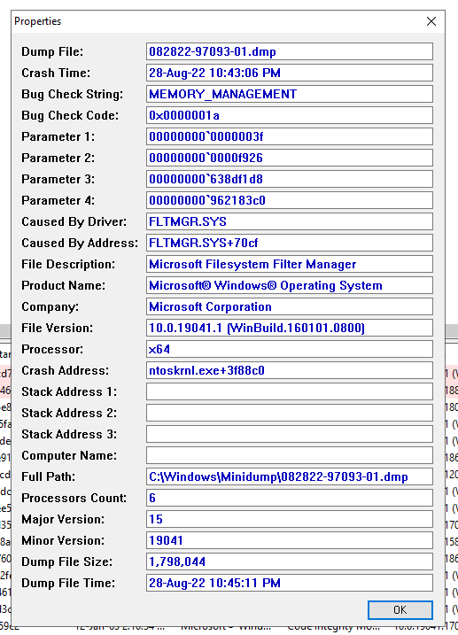Click the Minor Version field 19041
458x635 pixels.
(x=290, y=540)
